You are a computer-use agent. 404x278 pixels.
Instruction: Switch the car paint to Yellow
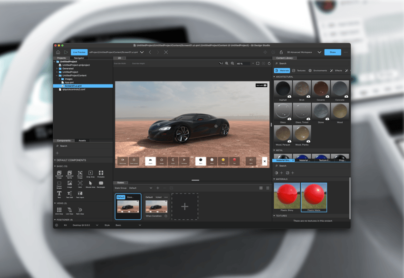223,161
